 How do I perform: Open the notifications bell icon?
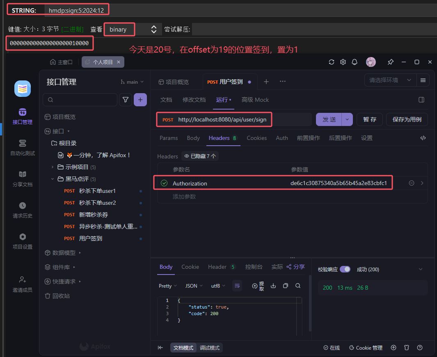coord(355,62)
